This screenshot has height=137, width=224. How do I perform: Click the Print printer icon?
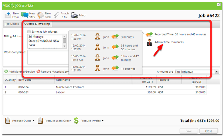pos(74,15)
